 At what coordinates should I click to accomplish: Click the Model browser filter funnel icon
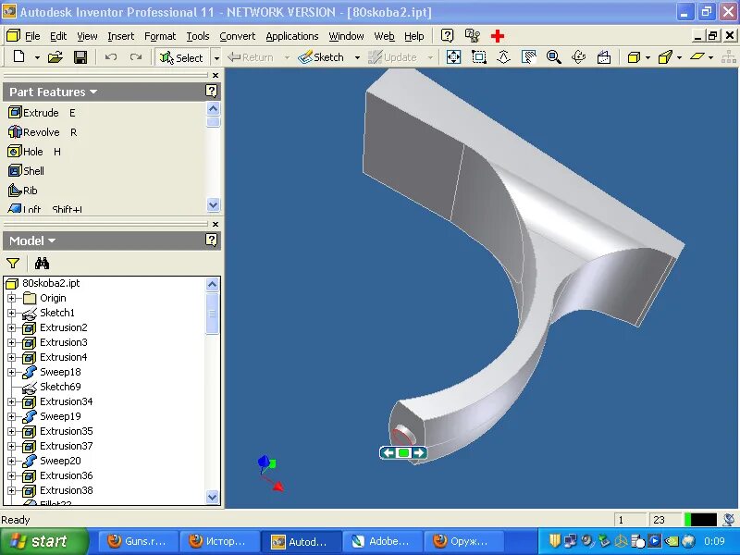tap(13, 264)
